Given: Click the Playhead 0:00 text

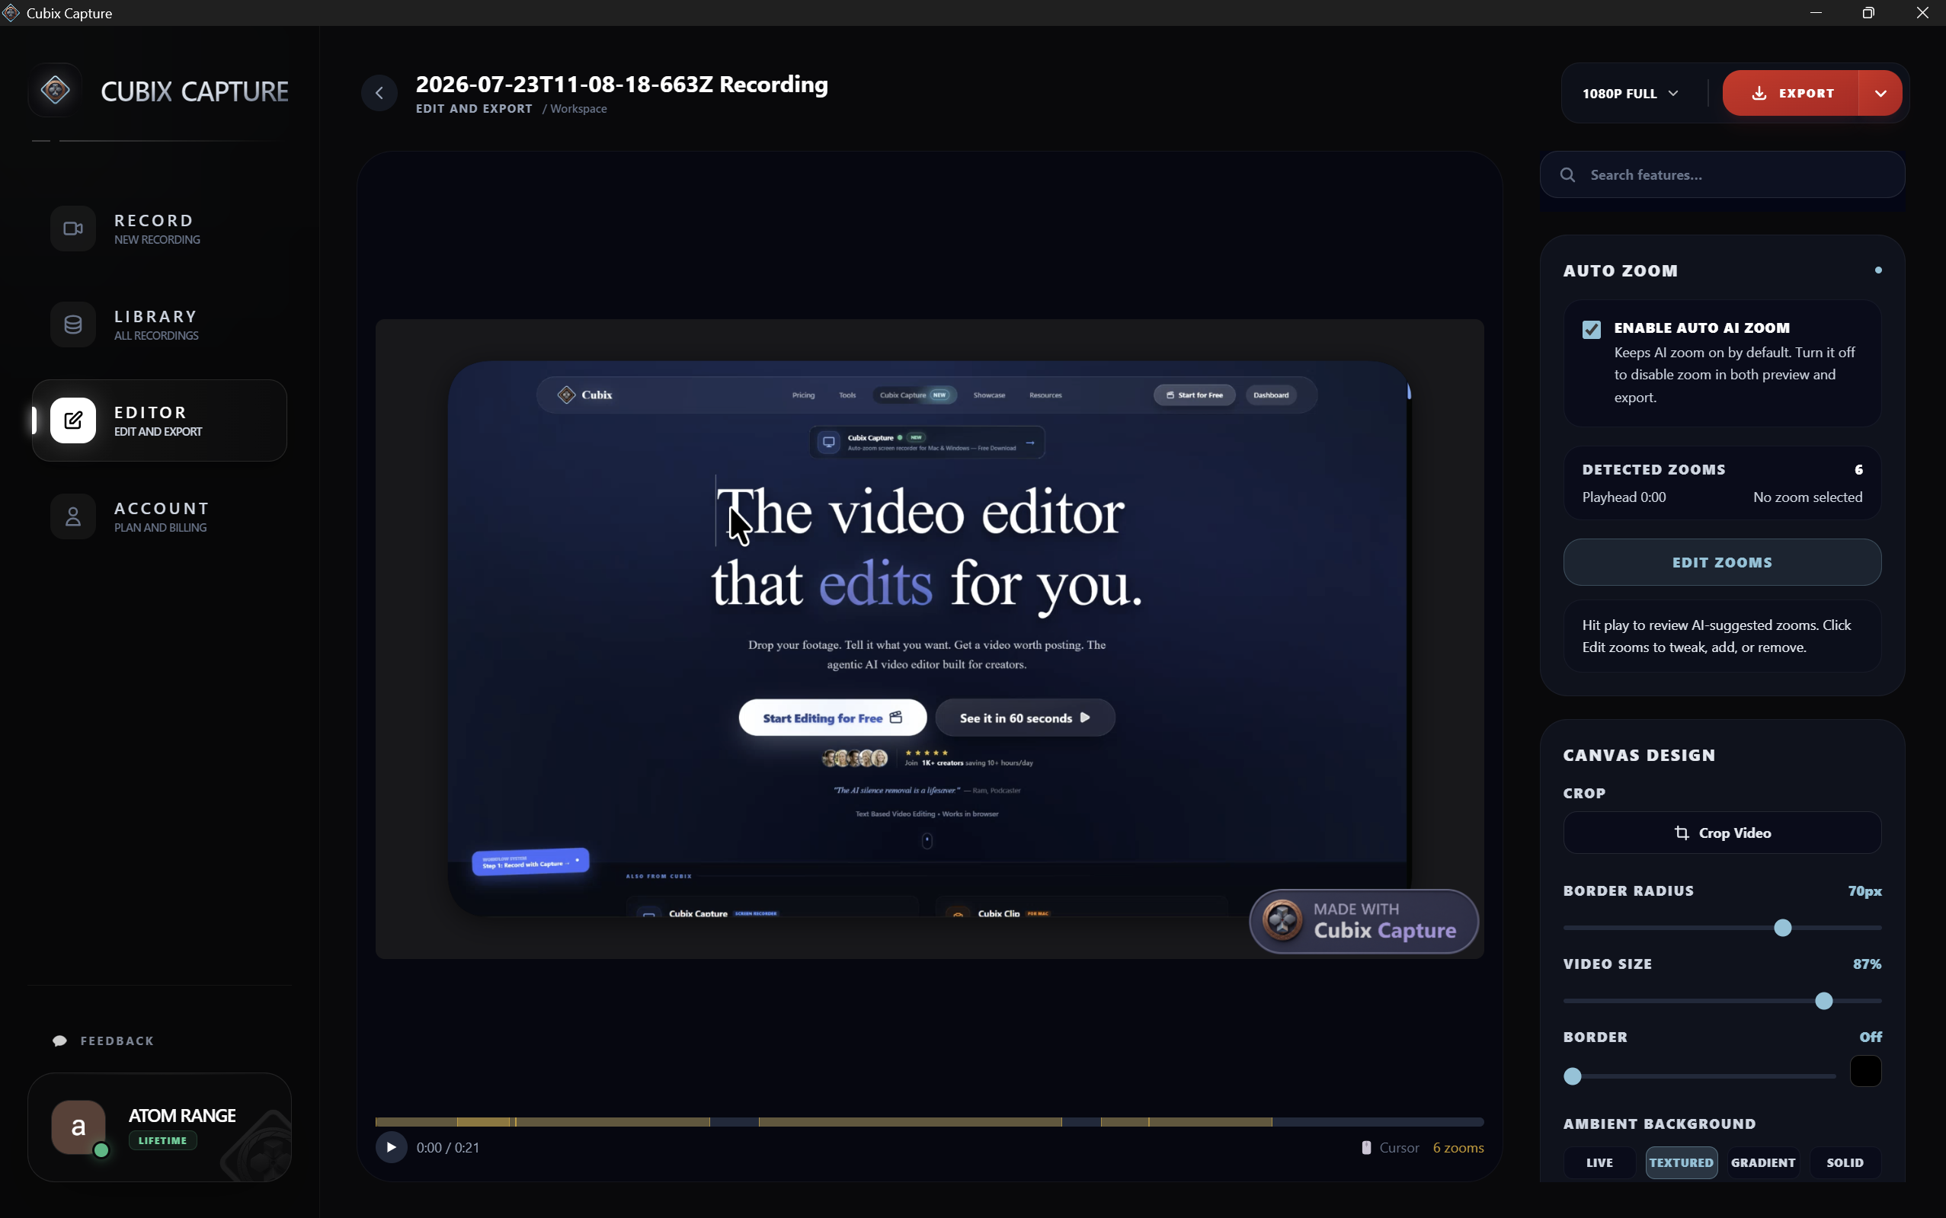Looking at the screenshot, I should (1624, 497).
